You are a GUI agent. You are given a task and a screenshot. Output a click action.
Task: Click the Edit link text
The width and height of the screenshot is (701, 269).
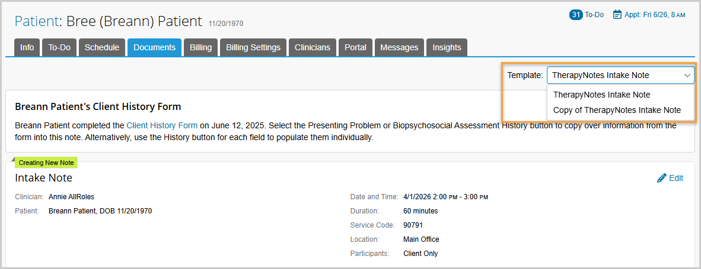click(676, 178)
